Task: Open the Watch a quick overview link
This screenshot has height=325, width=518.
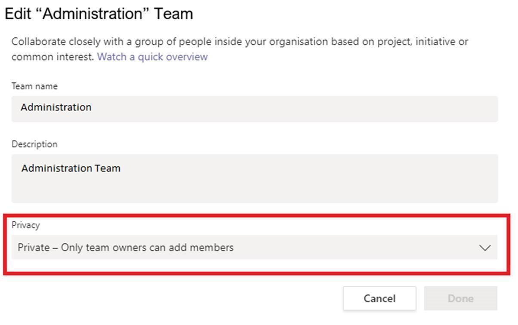Action: 152,57
